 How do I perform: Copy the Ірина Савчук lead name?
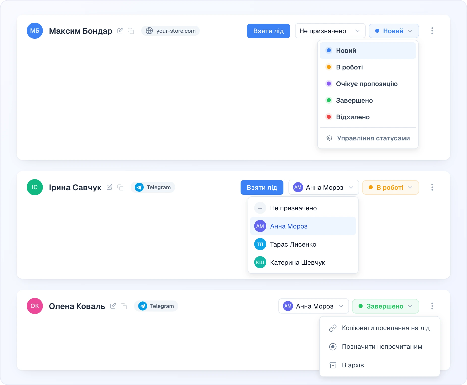click(x=120, y=187)
